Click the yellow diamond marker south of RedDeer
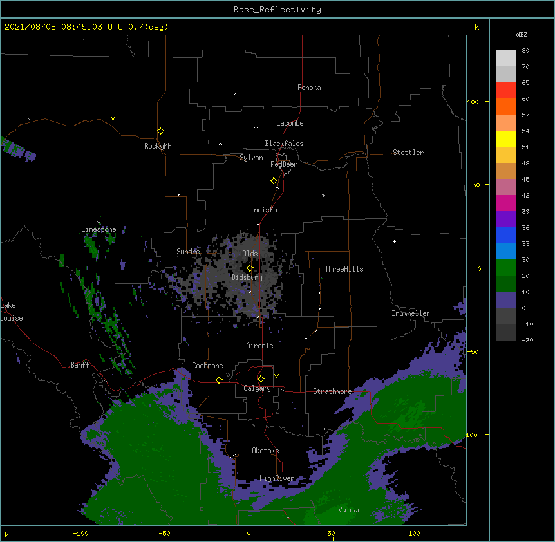 274,181
